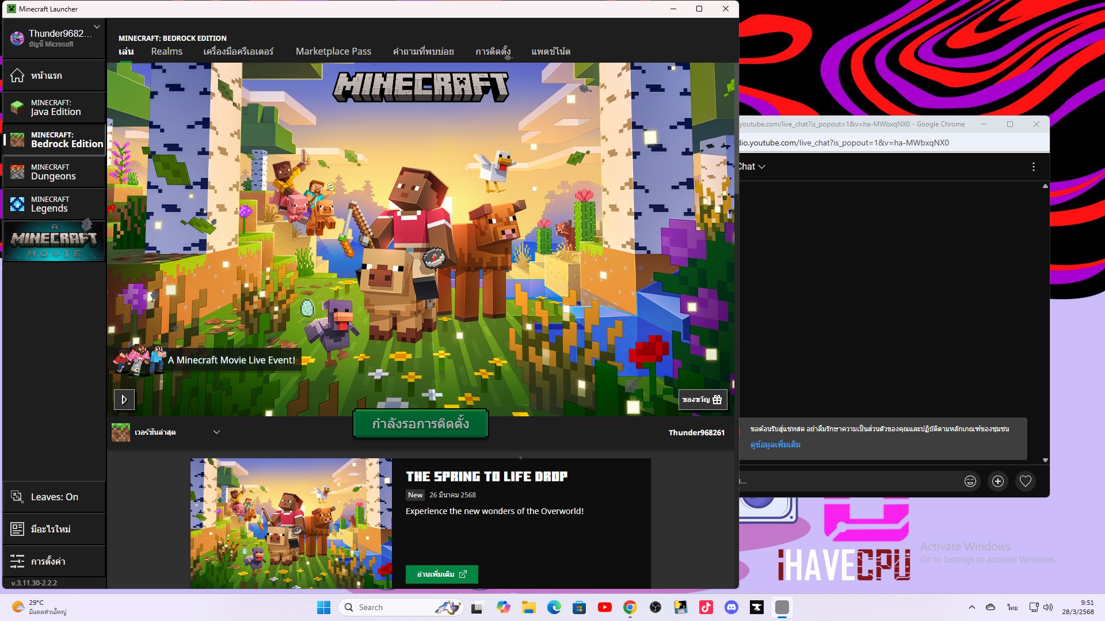
Task: Open the Spring to Life Drop thumbnail
Action: 291,523
